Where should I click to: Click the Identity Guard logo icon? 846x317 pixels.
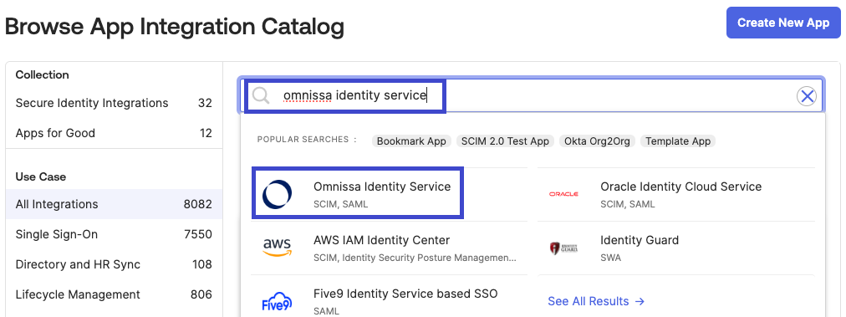pos(563,248)
